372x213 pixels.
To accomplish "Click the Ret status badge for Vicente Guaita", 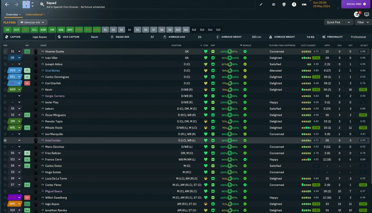I will pyautogui.click(x=27, y=52).
